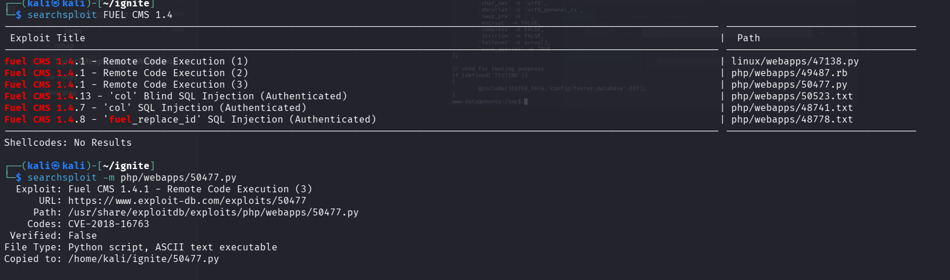Click the 'fuel_replace_id' SQL Injection result
This screenshot has height=280, width=950.
coord(190,120)
